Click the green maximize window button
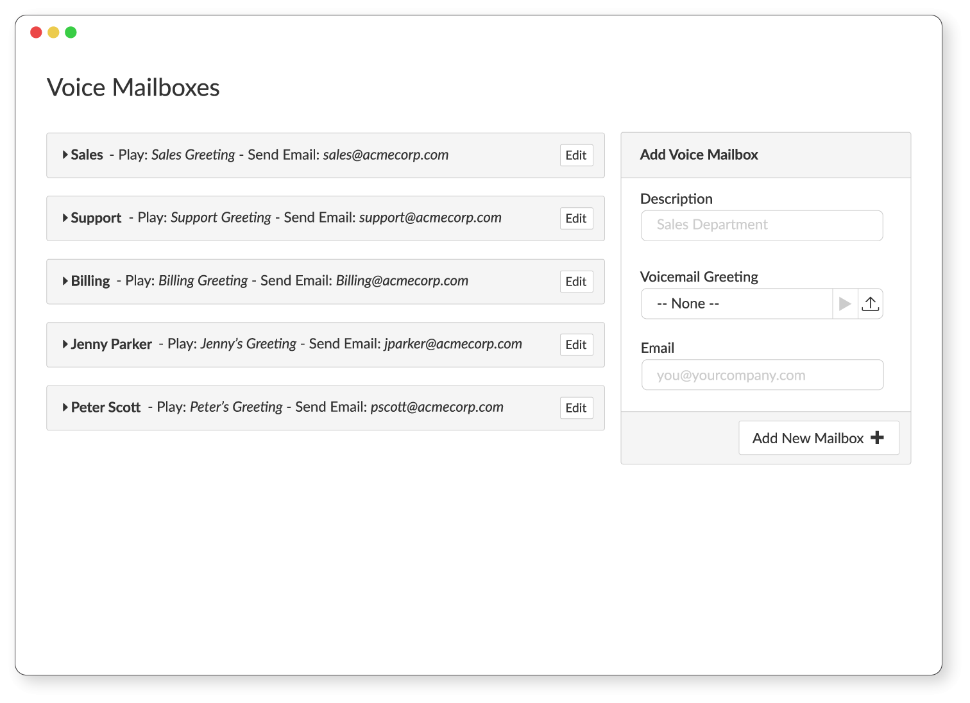The width and height of the screenshot is (970, 703). tap(71, 32)
